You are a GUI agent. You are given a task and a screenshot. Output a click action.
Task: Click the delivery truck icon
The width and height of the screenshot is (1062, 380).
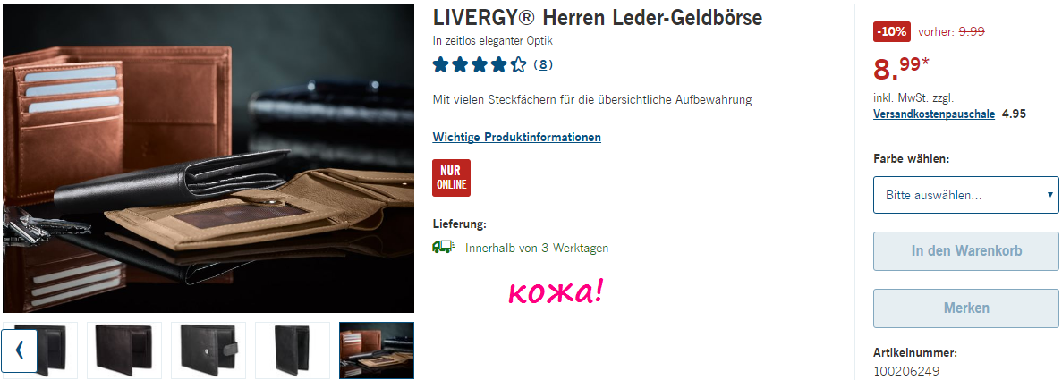[443, 248]
